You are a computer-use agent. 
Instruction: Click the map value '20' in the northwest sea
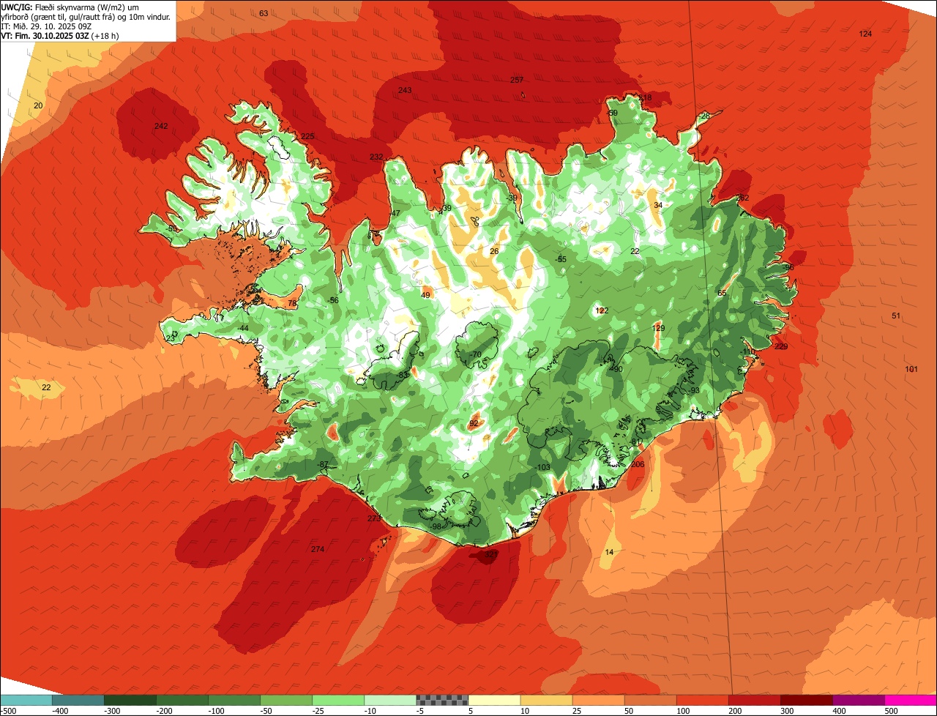(x=39, y=106)
